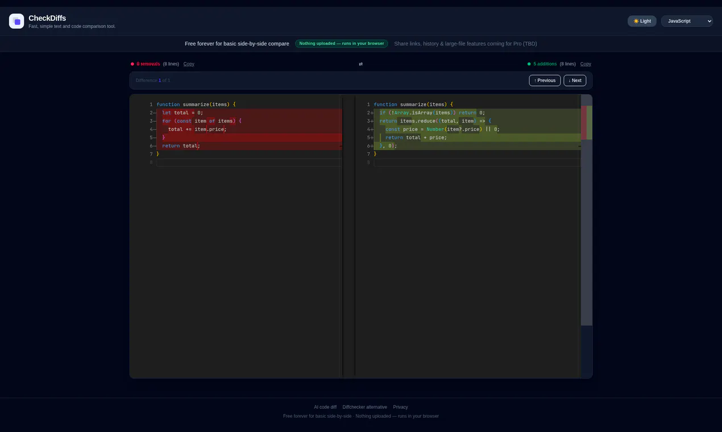Click the empty line 8 in right editor

point(477,163)
